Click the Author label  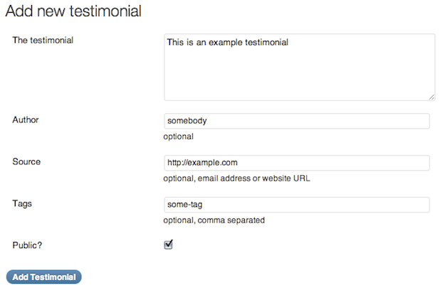click(x=26, y=119)
